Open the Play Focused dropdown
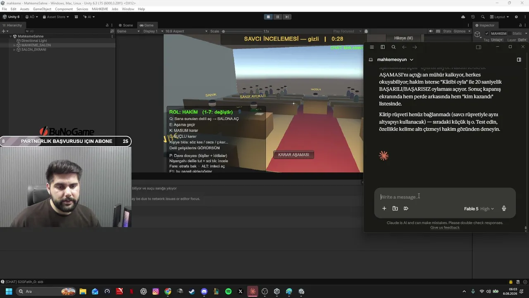This screenshot has height=298, width=529. pos(347,31)
